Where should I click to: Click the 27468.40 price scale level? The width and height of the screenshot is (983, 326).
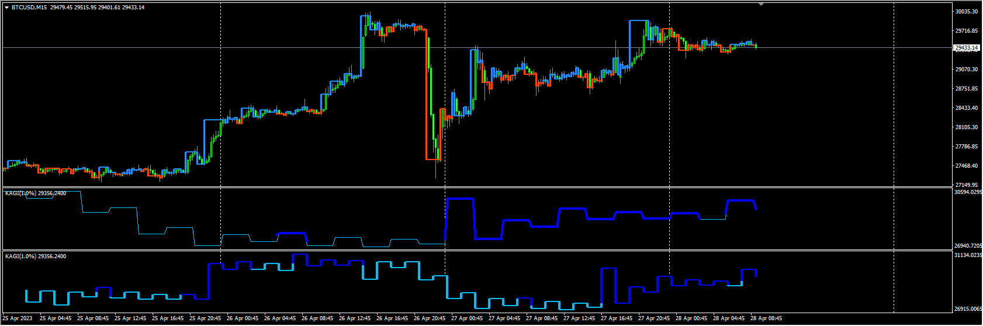[x=967, y=166]
